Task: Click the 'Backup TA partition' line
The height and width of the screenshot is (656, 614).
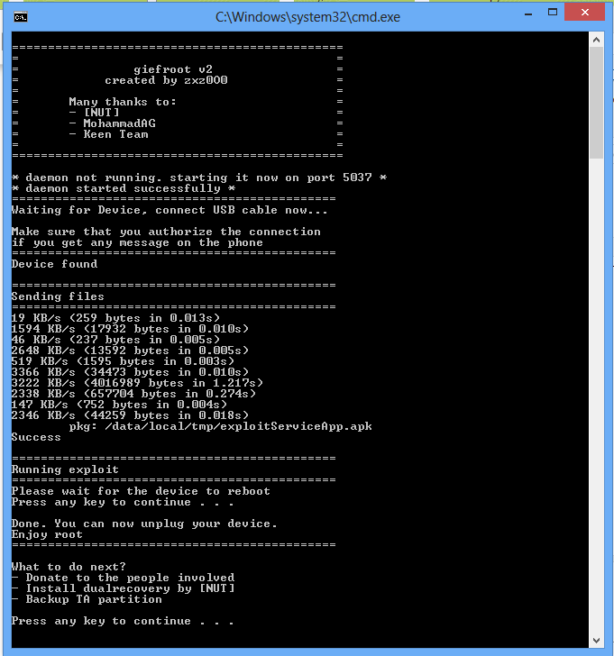Action: pos(87,599)
